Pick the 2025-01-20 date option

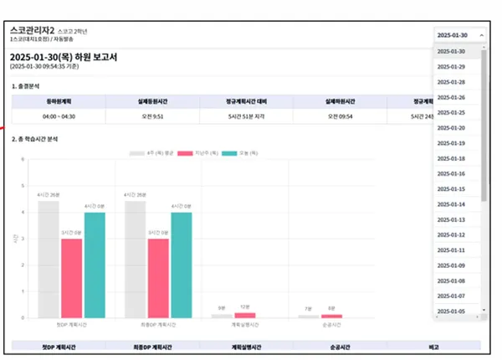457,128
